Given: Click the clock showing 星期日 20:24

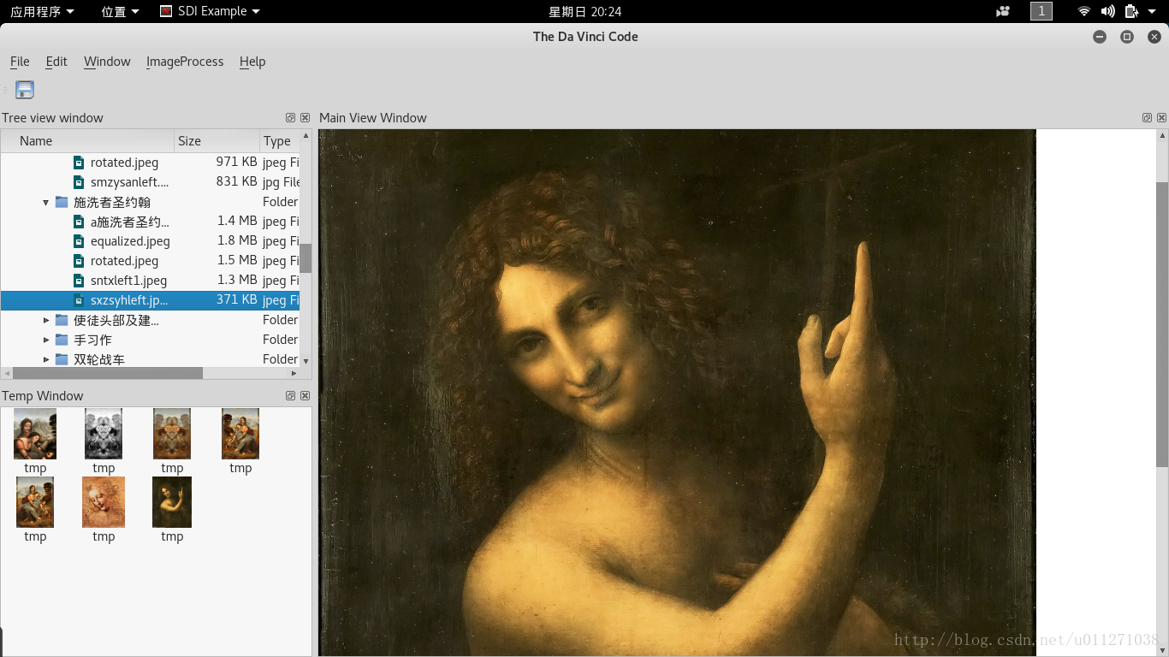Looking at the screenshot, I should pyautogui.click(x=584, y=11).
